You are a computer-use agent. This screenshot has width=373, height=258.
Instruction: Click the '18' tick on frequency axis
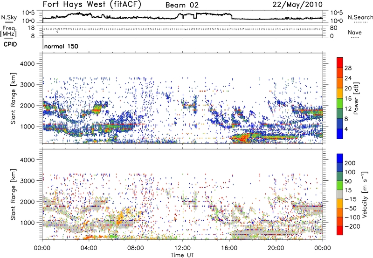point(31,28)
